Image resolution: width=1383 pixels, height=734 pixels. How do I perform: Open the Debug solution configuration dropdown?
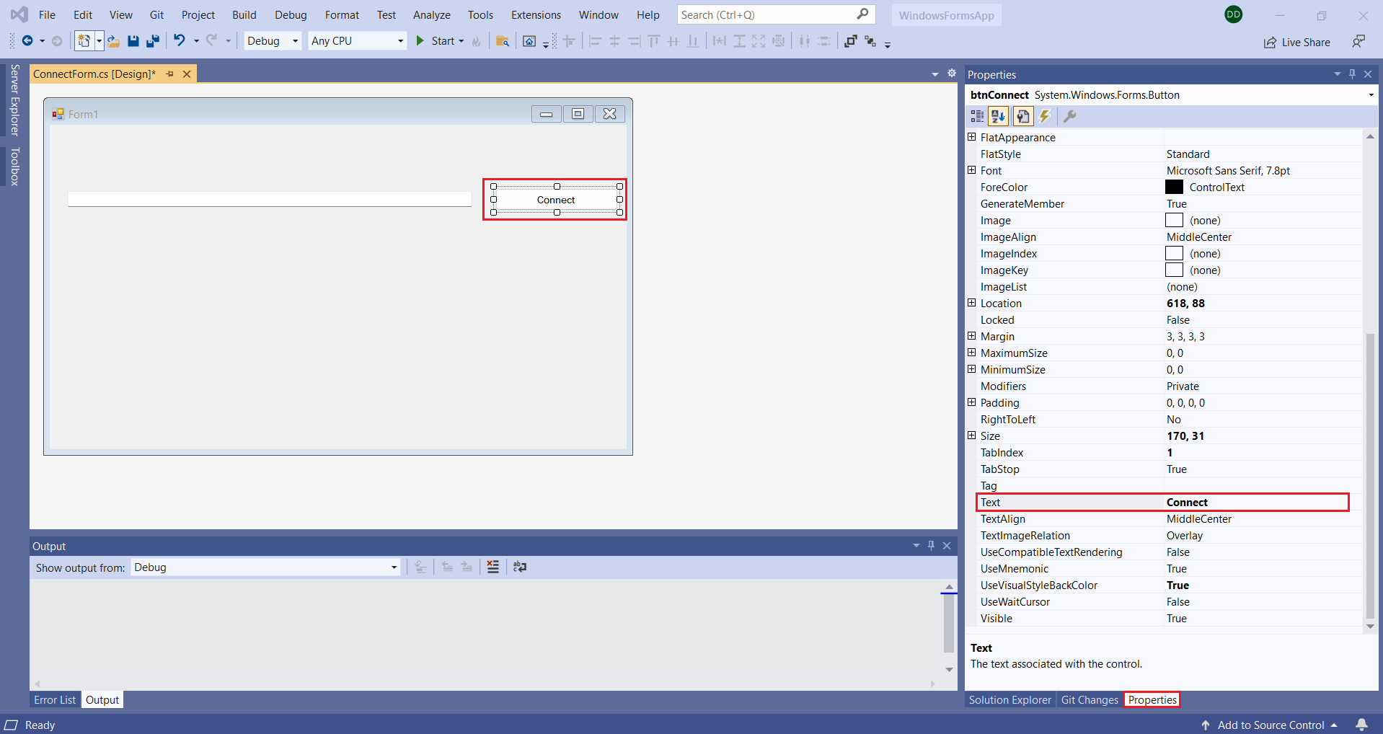(273, 41)
